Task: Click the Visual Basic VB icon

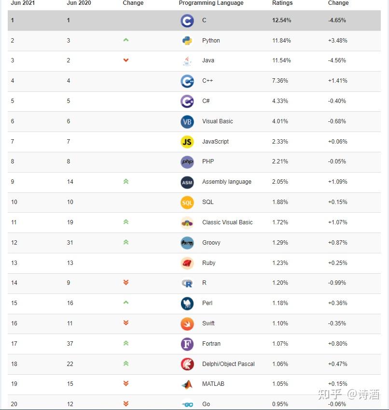Action: click(x=187, y=121)
